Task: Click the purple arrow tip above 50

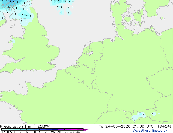Action: pos(87,129)
